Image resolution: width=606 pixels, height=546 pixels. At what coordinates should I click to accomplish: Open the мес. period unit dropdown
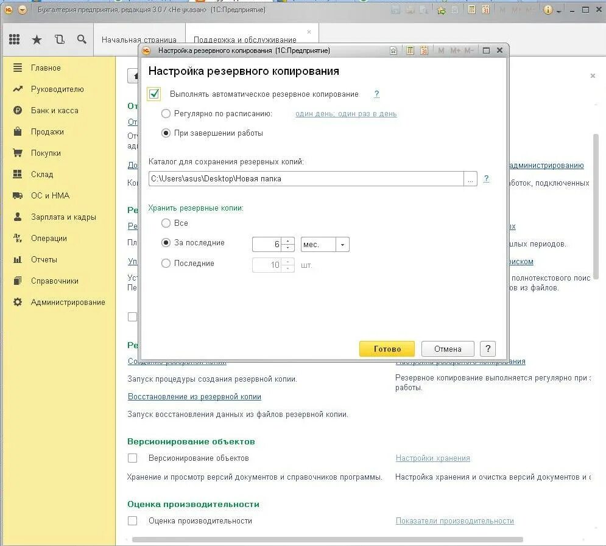(x=342, y=245)
